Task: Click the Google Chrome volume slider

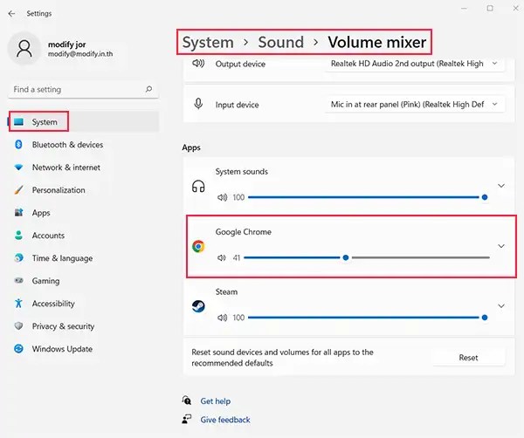Action: 367,257
